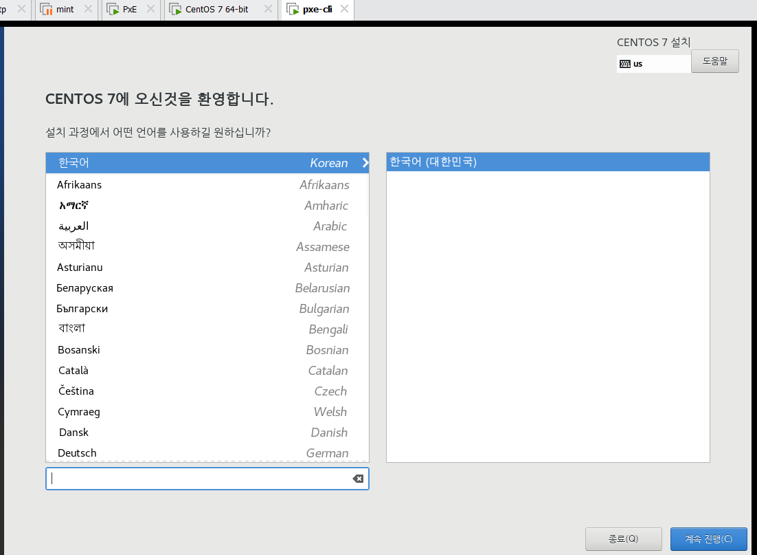Select Български Bulgarian language
The height and width of the screenshot is (555, 757).
[207, 308]
